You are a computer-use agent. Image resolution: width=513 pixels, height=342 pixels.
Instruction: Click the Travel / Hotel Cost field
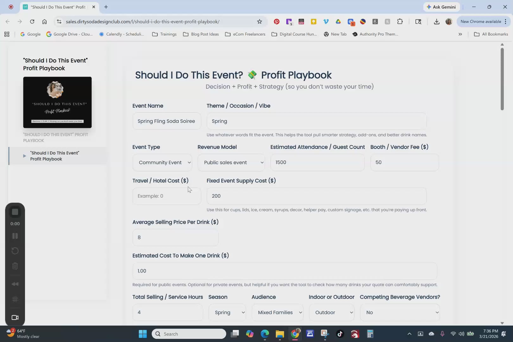[167, 196]
